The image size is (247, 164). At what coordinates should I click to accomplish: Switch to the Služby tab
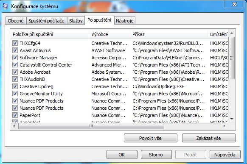pos(76,21)
